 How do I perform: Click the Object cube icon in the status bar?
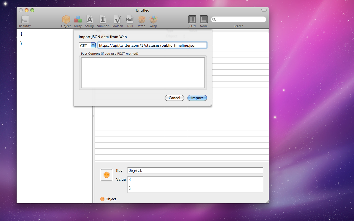tap(102, 199)
